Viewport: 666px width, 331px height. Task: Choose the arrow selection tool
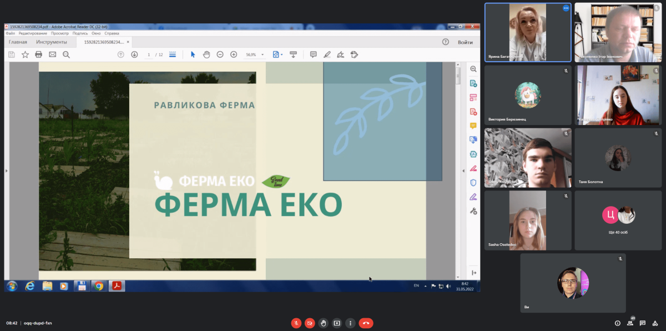193,54
